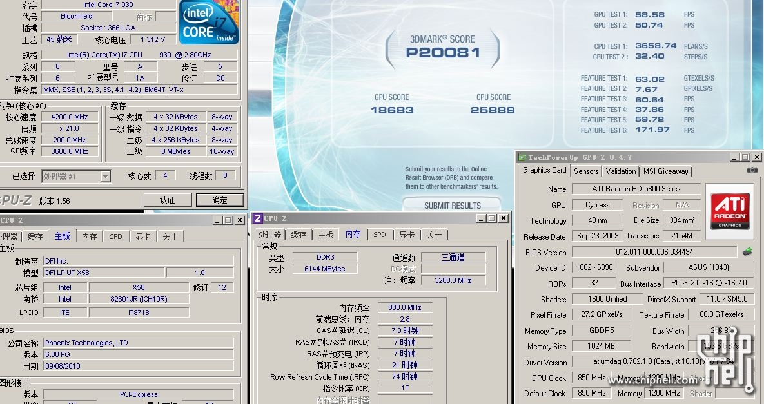764x404 pixels.
Task: Click the Memory Type field GDDR5
Action: [602, 330]
